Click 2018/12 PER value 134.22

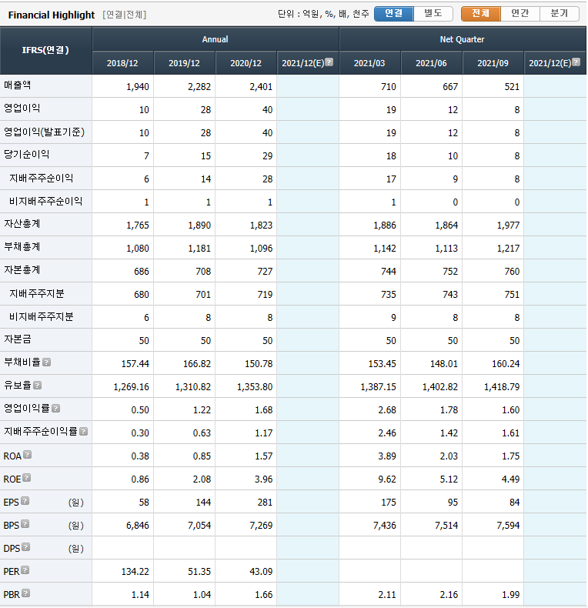(135, 572)
